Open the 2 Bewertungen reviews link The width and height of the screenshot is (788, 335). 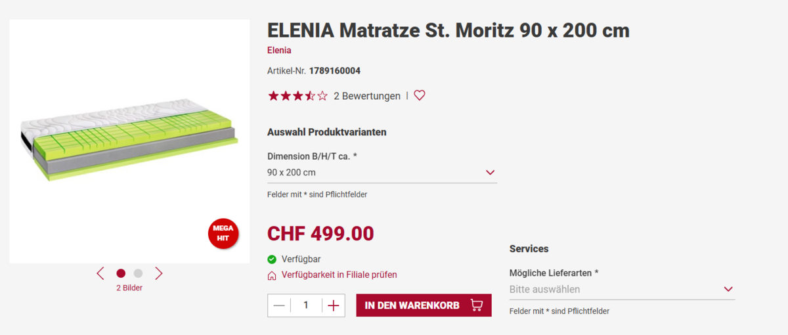coord(367,96)
